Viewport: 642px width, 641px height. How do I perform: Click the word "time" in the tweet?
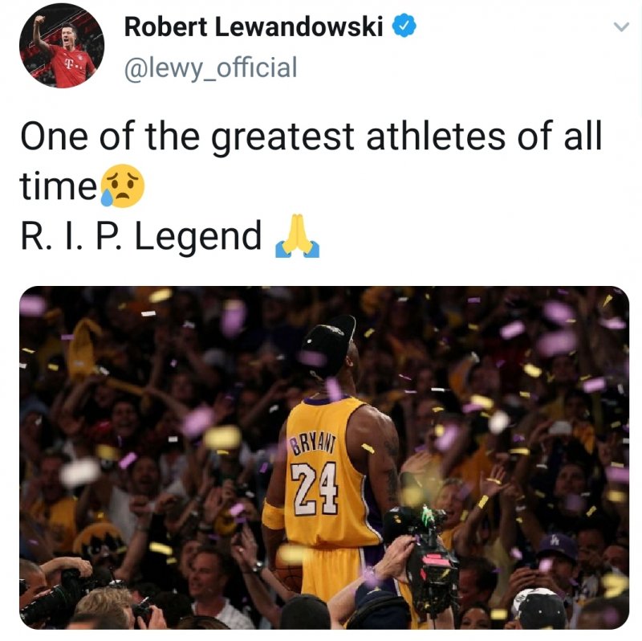58,186
